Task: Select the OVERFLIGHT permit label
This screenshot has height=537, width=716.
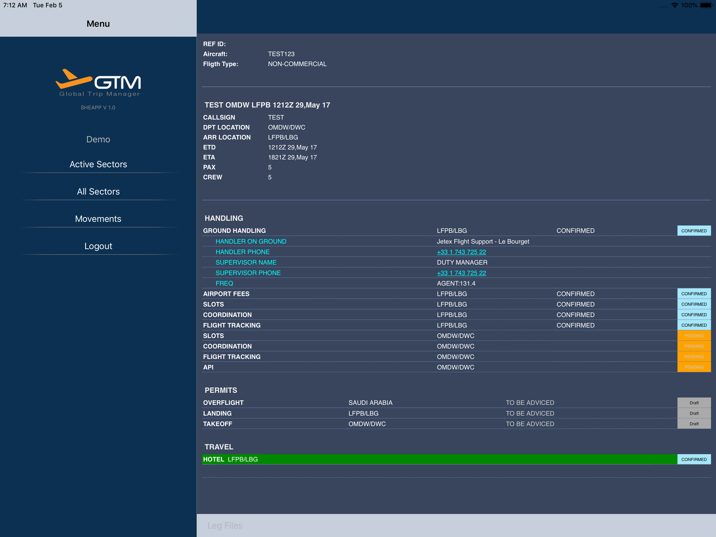Action: [x=223, y=402]
